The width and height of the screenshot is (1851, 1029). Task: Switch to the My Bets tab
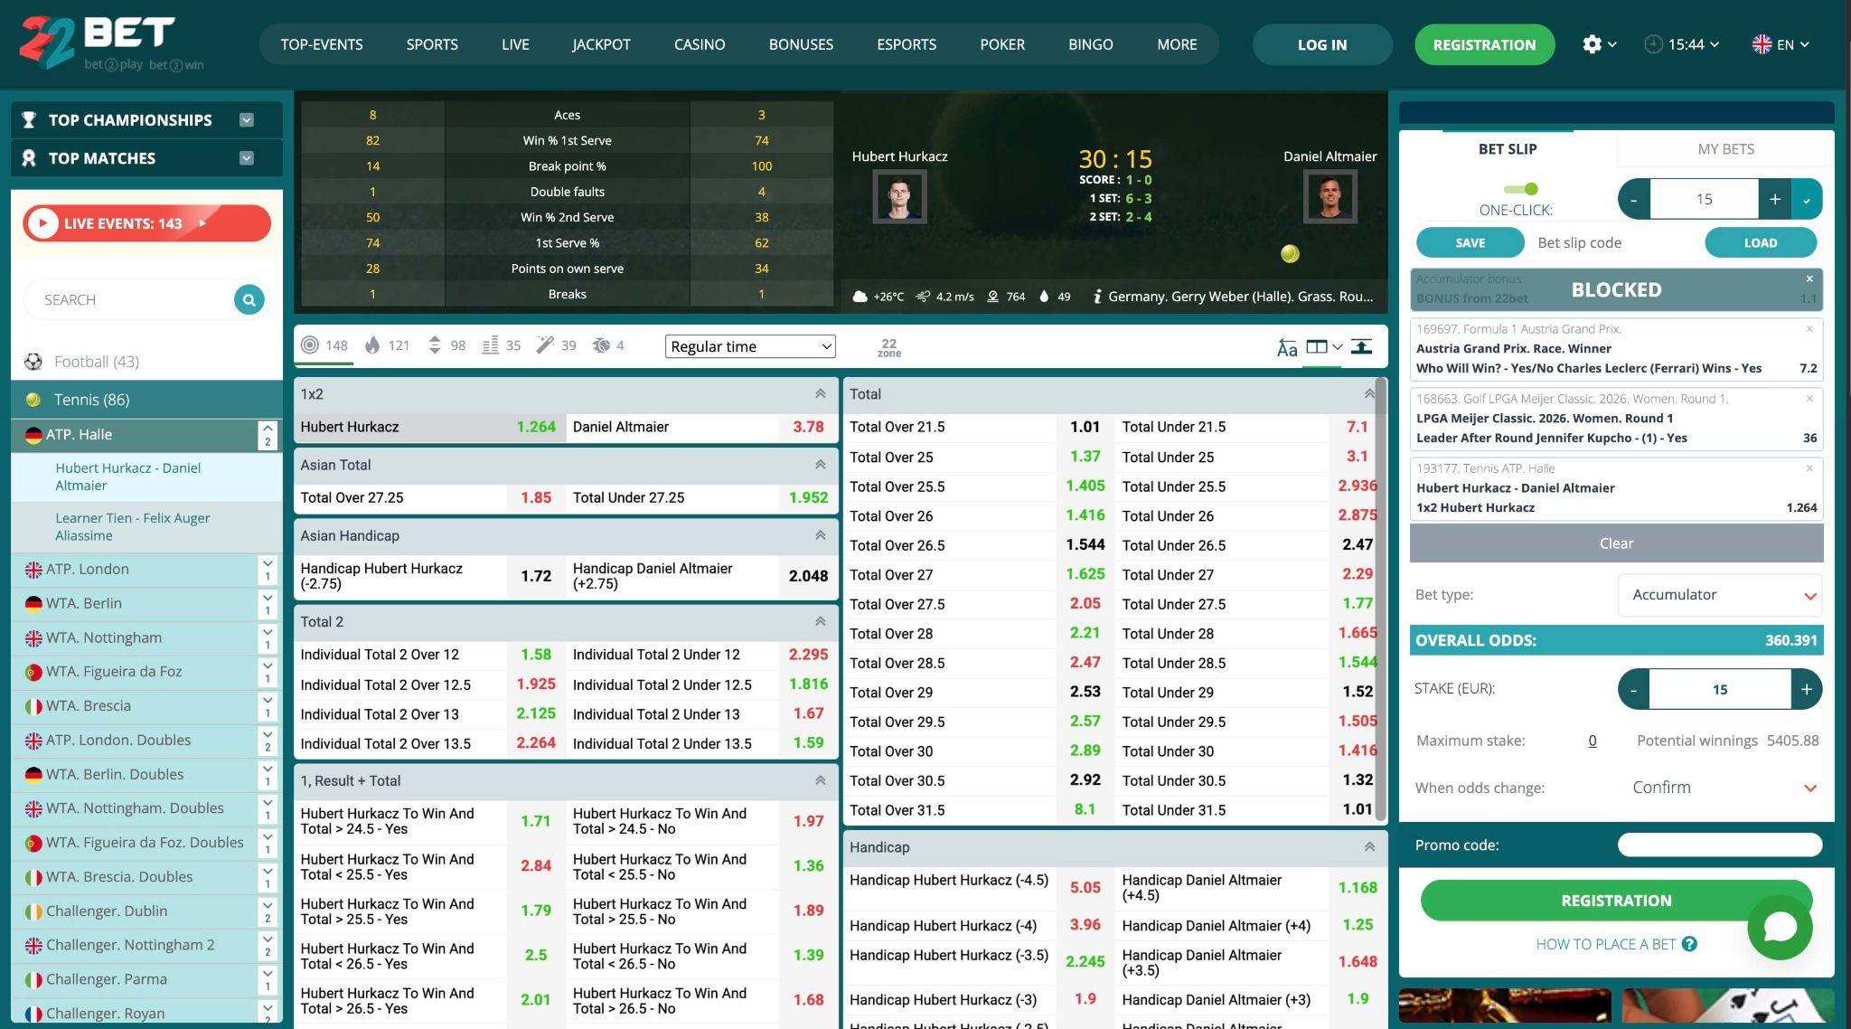pyautogui.click(x=1725, y=149)
